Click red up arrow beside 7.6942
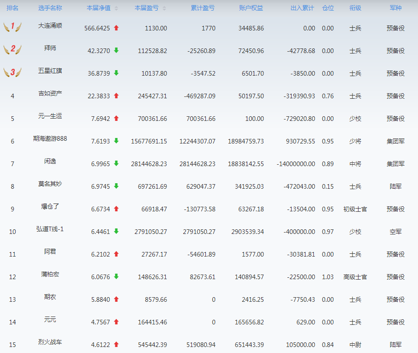 pyautogui.click(x=116, y=119)
